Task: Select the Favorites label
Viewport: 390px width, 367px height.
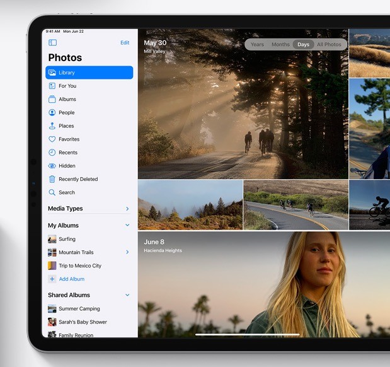Action: pos(69,139)
